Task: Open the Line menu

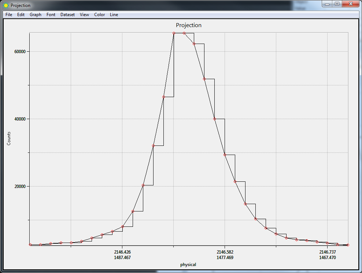Action: [x=114, y=15]
